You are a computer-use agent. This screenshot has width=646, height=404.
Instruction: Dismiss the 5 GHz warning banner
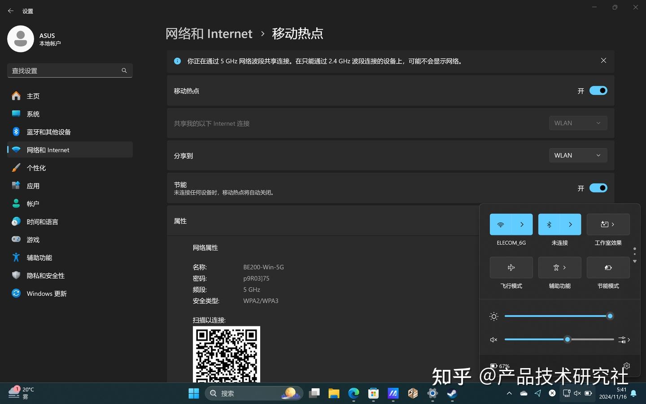[x=603, y=60]
